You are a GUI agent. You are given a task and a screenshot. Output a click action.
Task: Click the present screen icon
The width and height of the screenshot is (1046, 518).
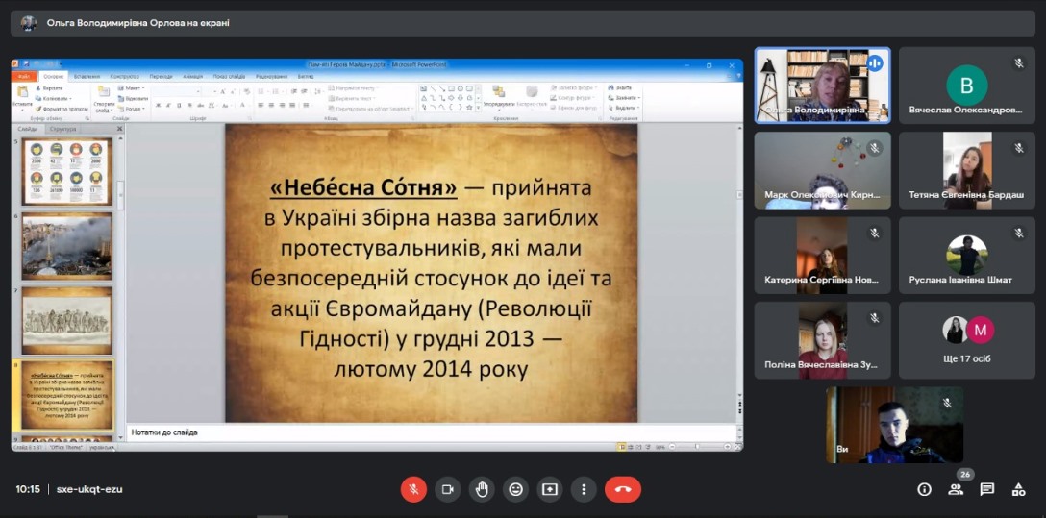pos(550,489)
